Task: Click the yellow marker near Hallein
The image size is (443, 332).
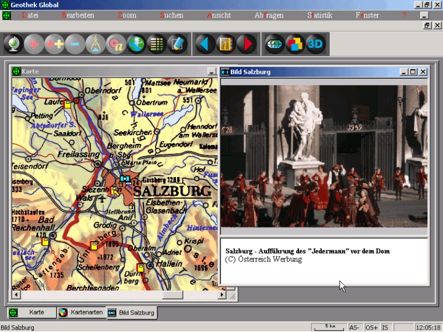Action: click(x=140, y=267)
